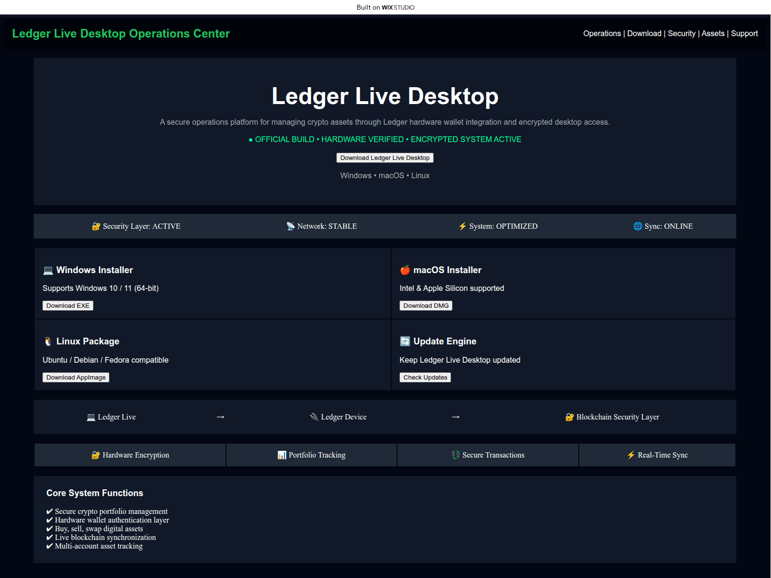Click Keep Ledger Live Desktop updated text
The image size is (771, 578).
pyautogui.click(x=460, y=360)
